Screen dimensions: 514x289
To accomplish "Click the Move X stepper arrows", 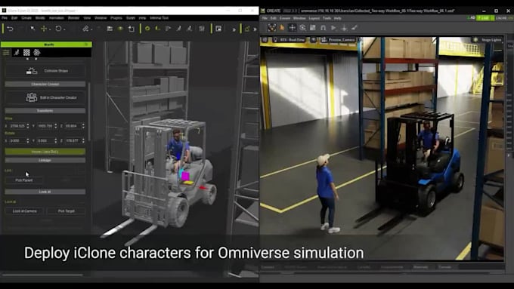I will pos(28,126).
